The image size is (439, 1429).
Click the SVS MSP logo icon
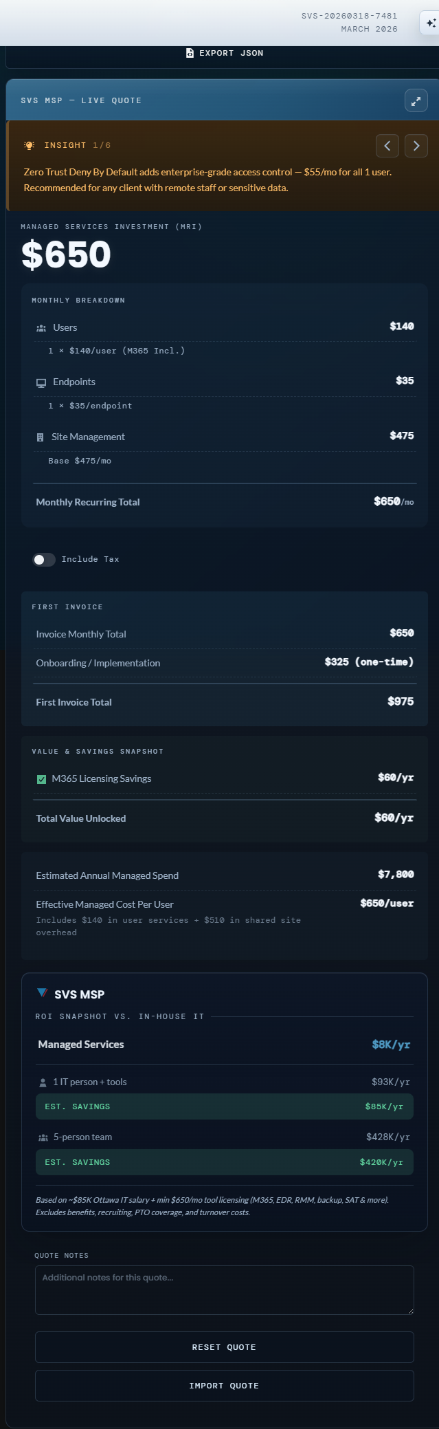coord(42,994)
